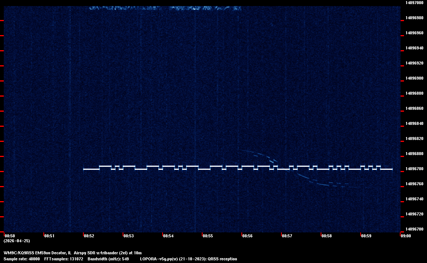The height and width of the screenshot is (263, 427).
Task: Click the 14097000 frequency label
Action: click(x=414, y=3)
